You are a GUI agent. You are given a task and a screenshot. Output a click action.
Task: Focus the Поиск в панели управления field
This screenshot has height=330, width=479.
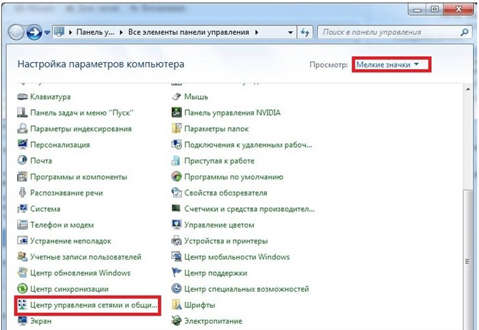coord(395,32)
